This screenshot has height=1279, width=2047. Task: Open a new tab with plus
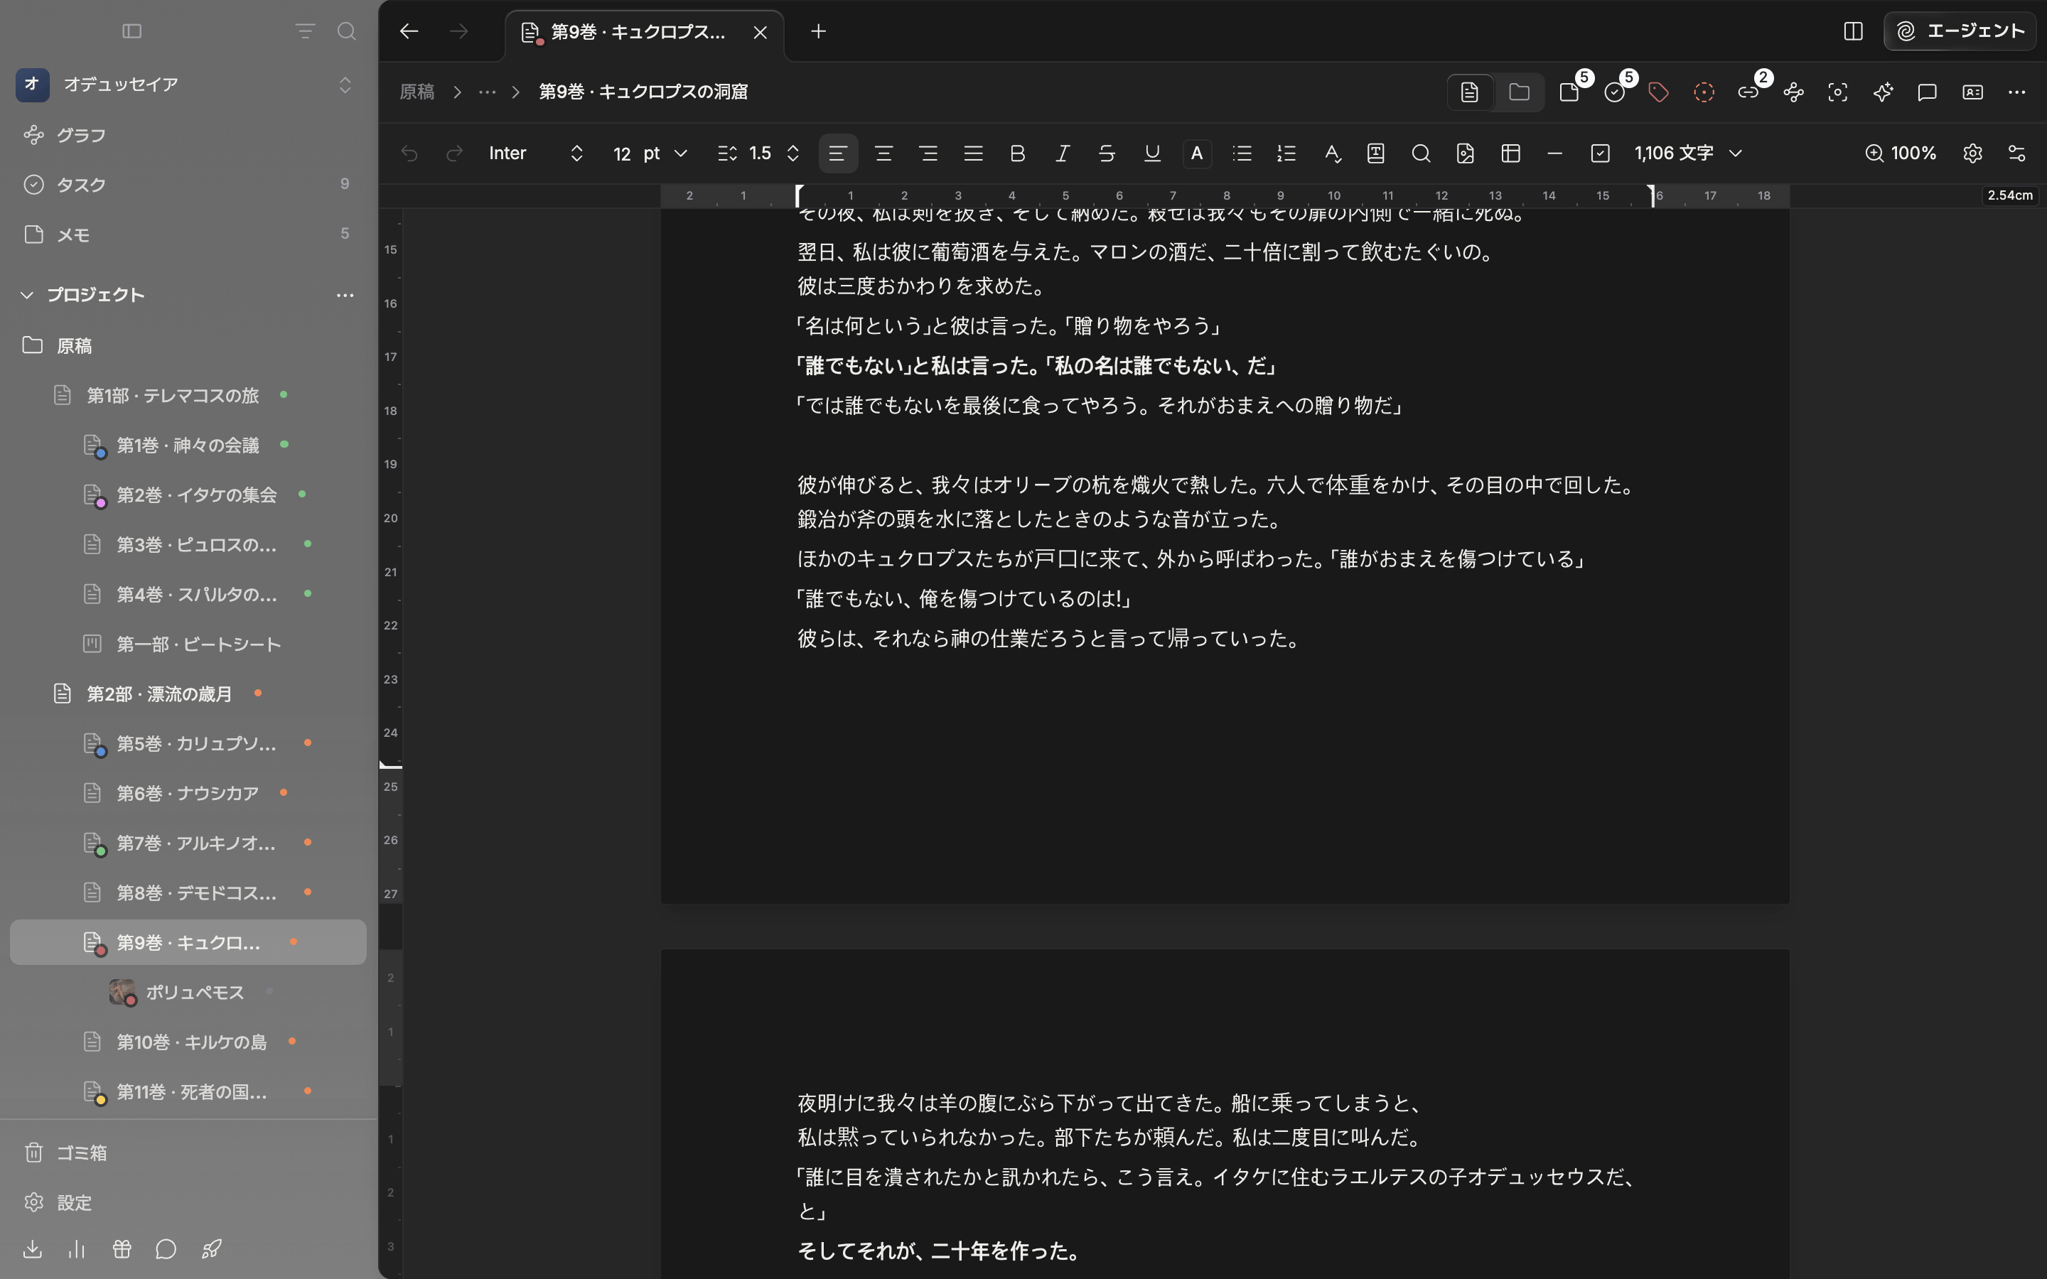point(818,31)
